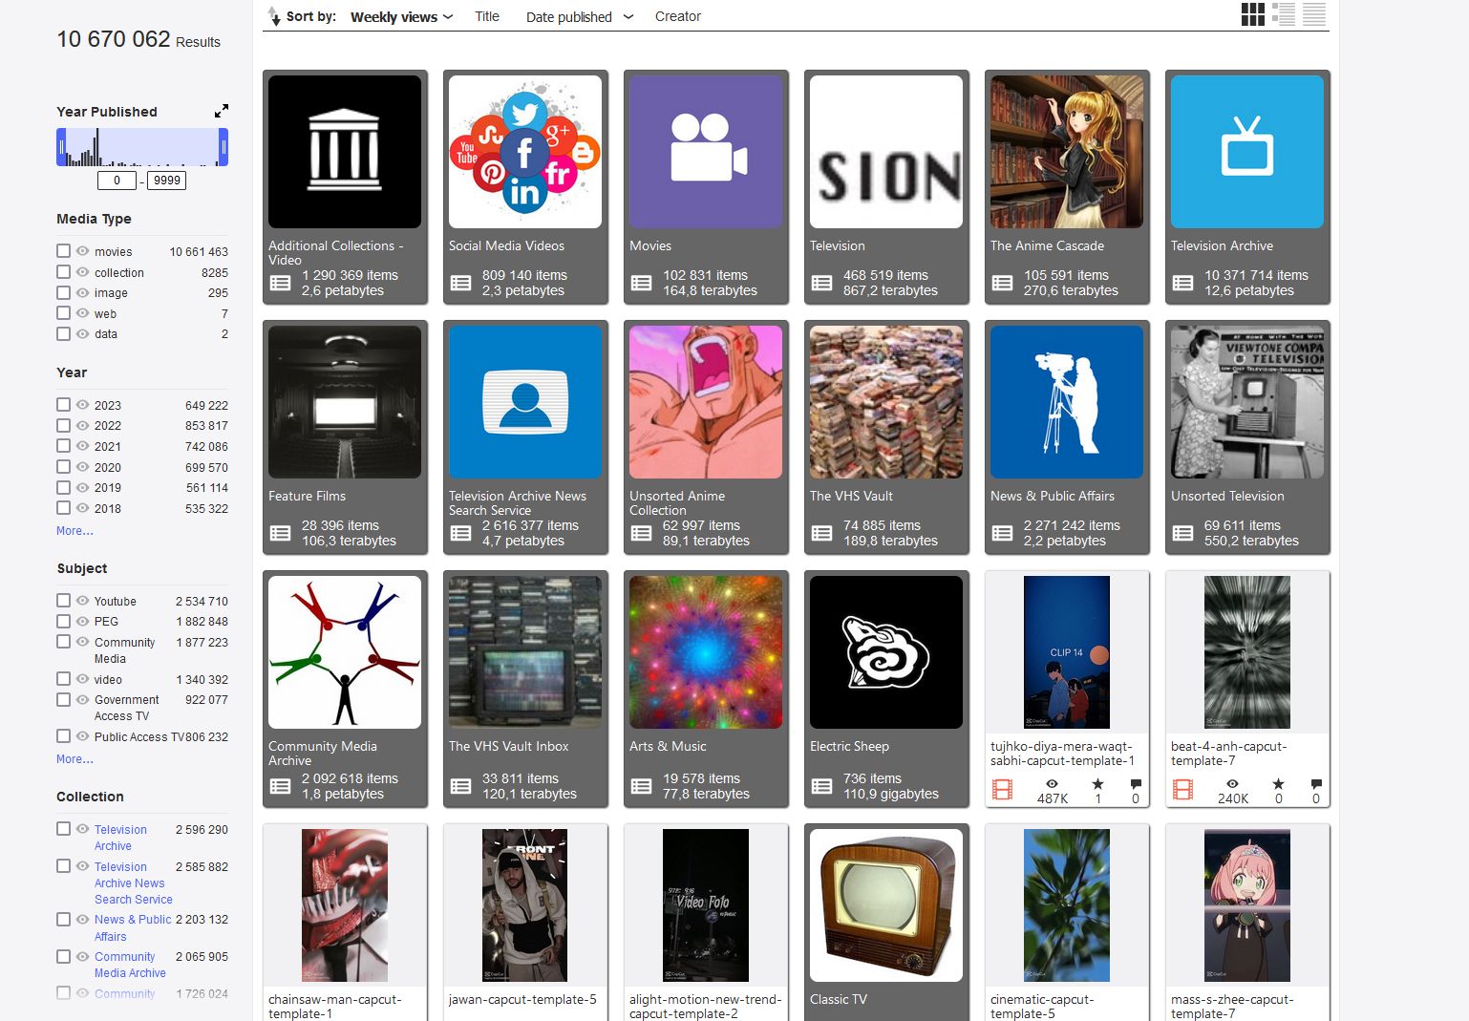Check the movies media type checkbox
1469x1021 pixels.
point(64,251)
